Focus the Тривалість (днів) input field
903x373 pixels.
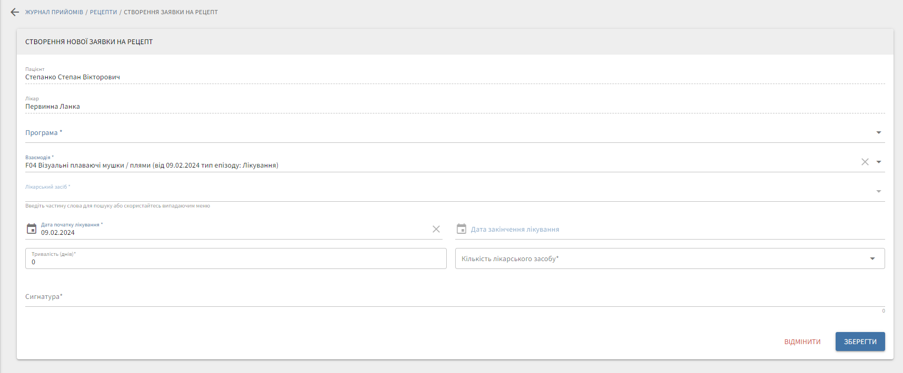click(x=236, y=261)
